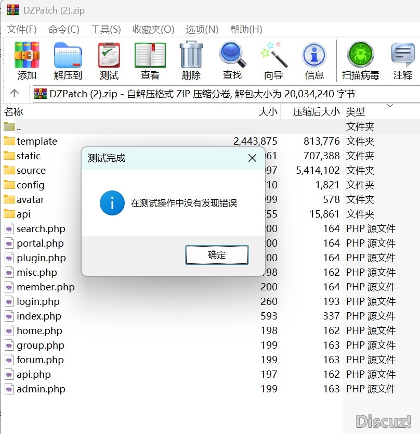
Task: Click size value 2,443,875 for template
Action: pyautogui.click(x=255, y=141)
